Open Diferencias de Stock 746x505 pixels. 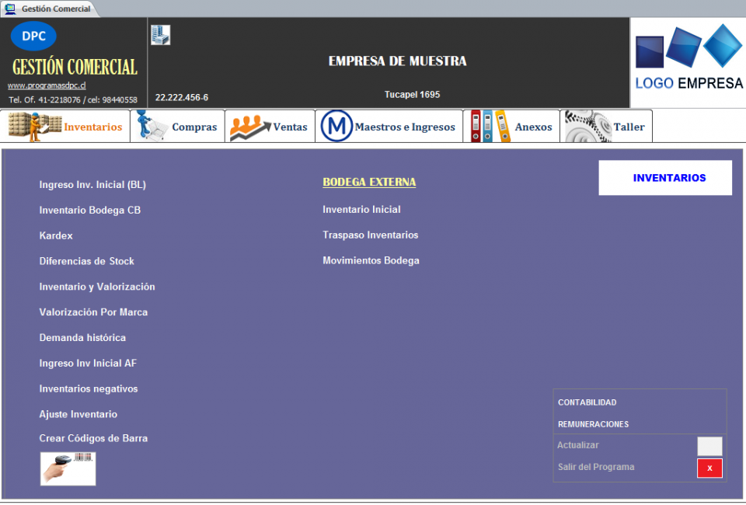pos(86,261)
